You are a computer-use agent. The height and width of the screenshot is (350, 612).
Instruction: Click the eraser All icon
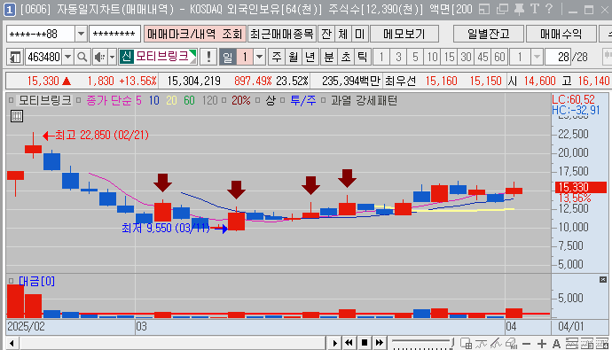pyautogui.click(x=511, y=344)
